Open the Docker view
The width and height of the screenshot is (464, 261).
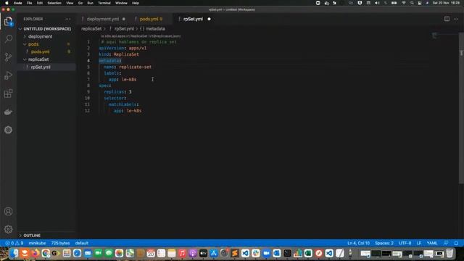(x=8, y=112)
